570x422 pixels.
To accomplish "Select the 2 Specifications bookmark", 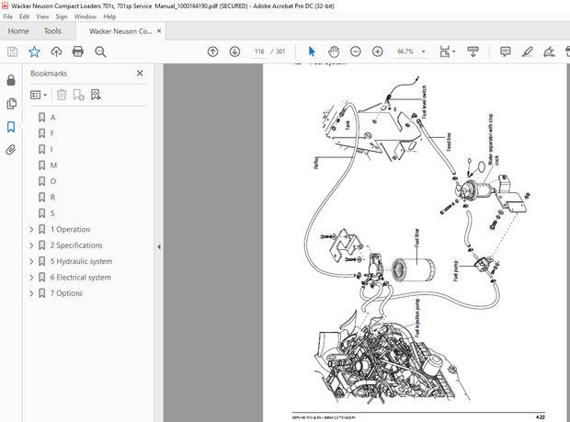I will (x=76, y=245).
